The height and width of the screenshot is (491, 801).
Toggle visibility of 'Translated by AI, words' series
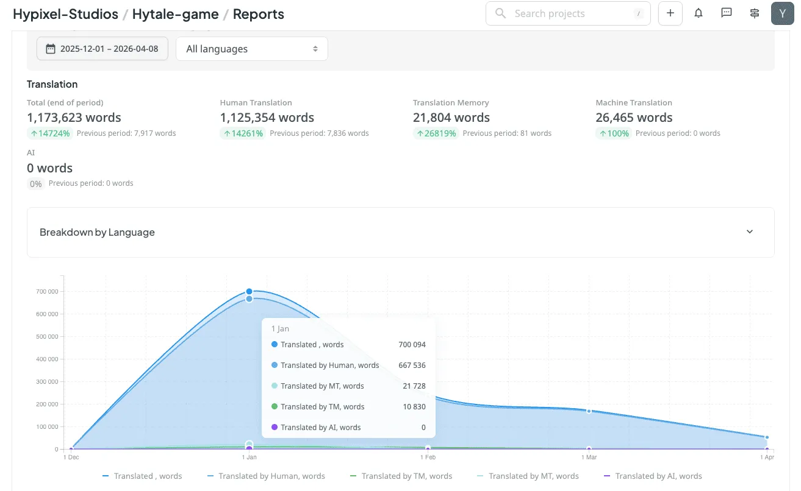pos(653,476)
